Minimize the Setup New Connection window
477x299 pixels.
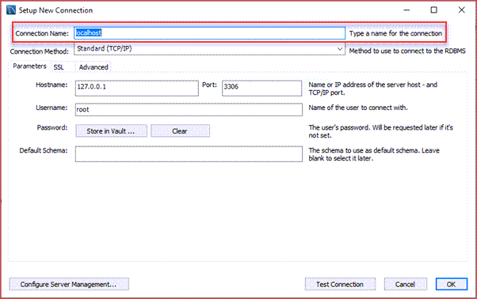[x=406, y=10]
